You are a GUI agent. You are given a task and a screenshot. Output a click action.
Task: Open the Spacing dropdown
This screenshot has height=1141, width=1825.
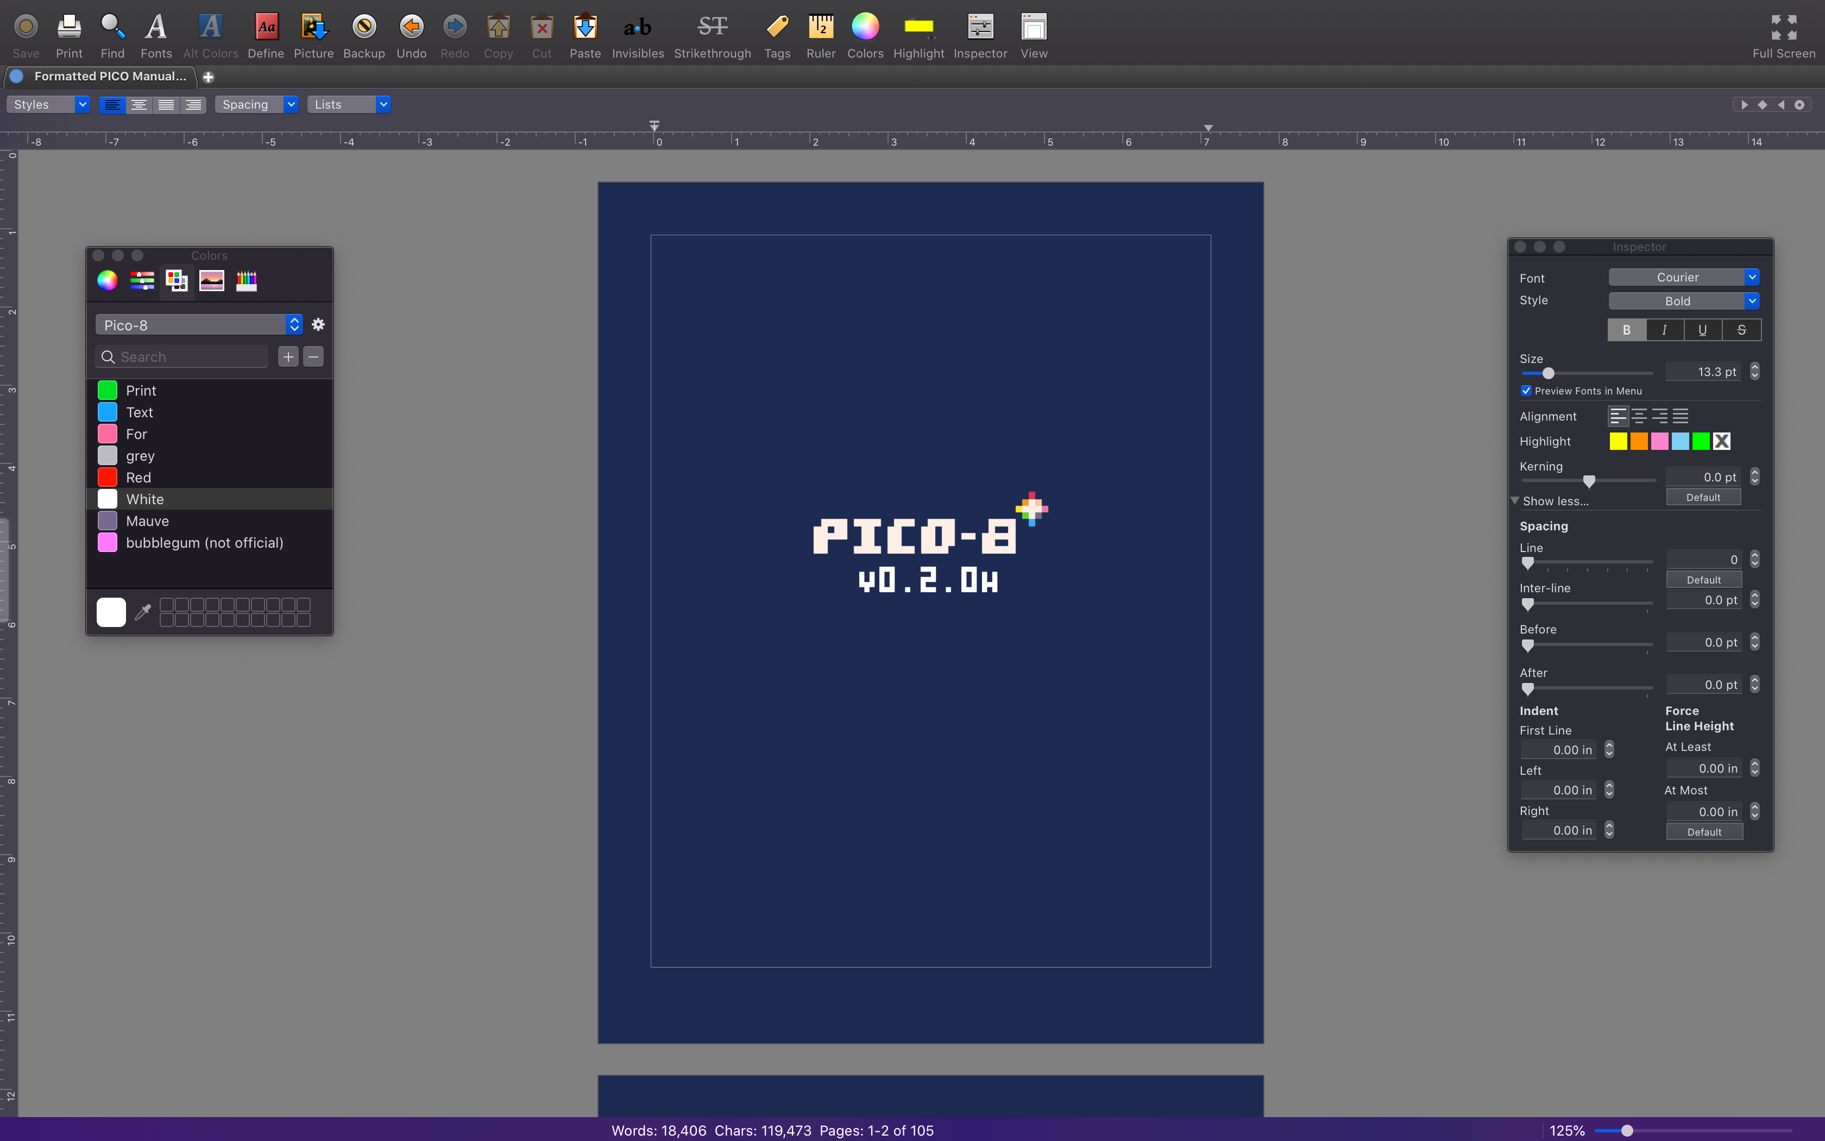click(256, 105)
